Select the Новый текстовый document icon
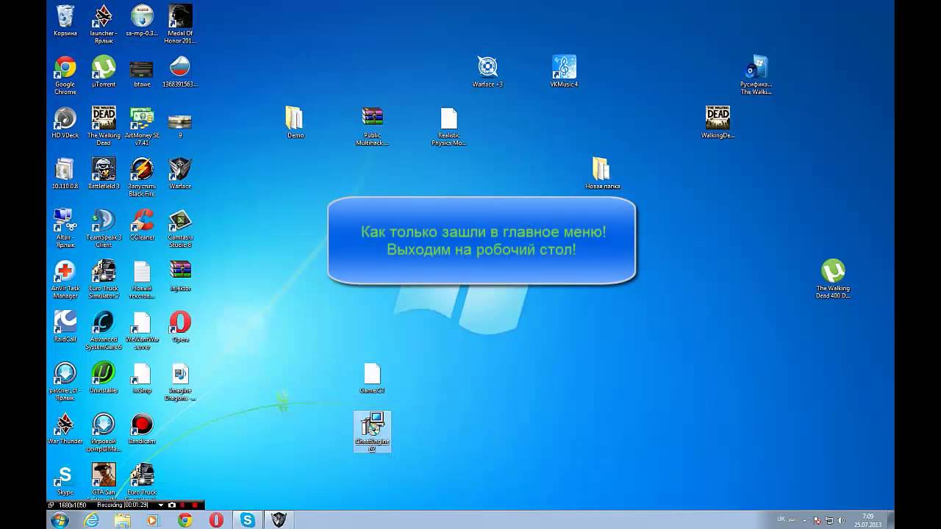This screenshot has width=941, height=529. pos(142,279)
